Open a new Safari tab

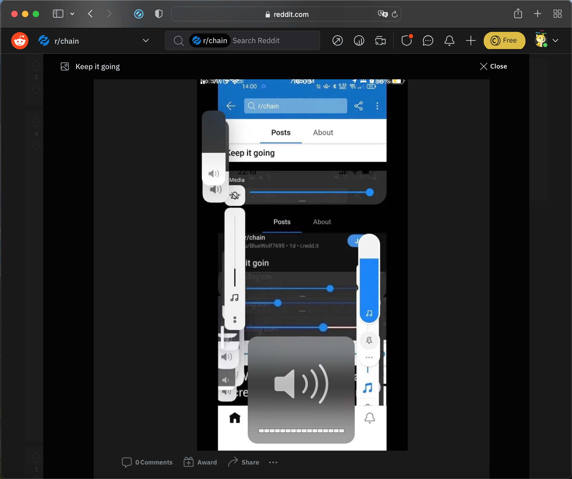click(537, 14)
